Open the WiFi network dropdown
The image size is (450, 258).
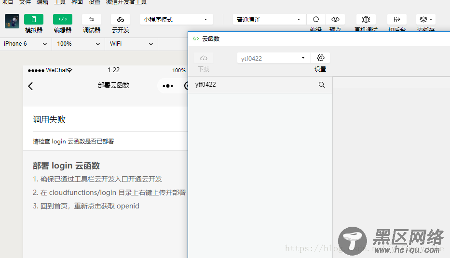point(132,44)
